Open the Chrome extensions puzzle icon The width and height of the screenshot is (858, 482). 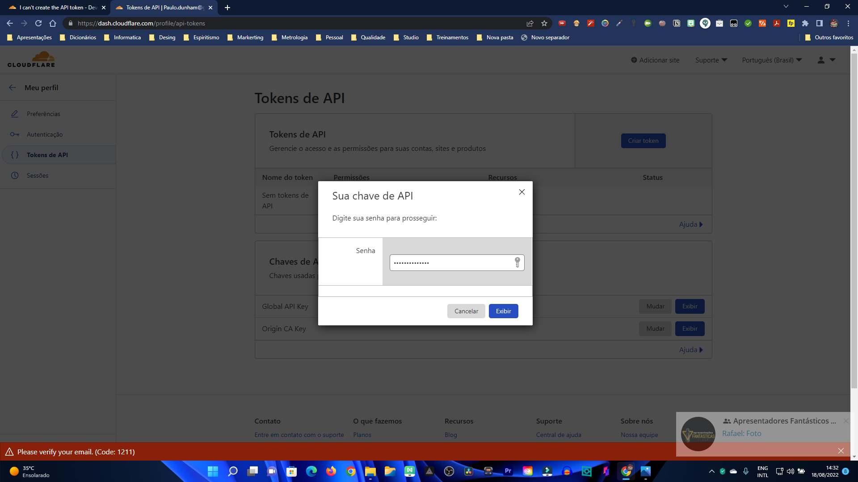[805, 23]
